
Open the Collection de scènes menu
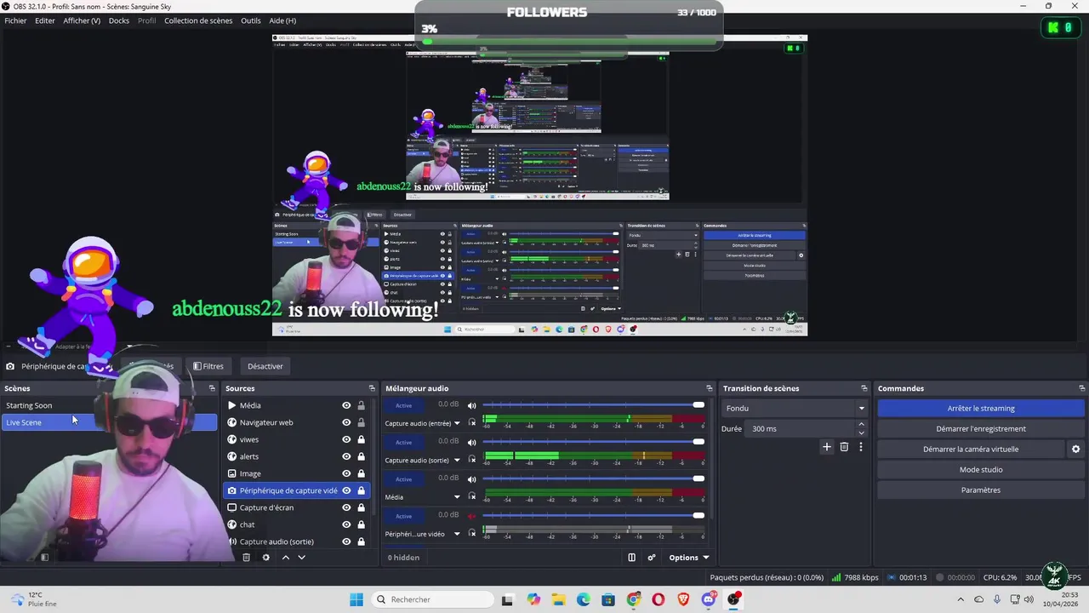(198, 20)
